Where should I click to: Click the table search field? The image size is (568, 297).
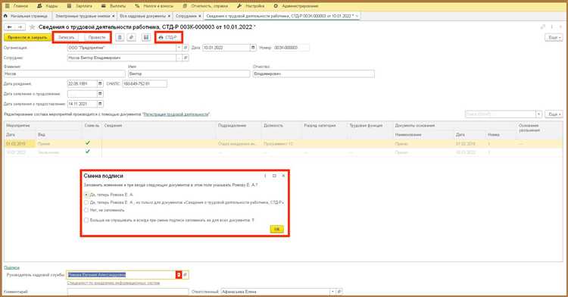501,114
